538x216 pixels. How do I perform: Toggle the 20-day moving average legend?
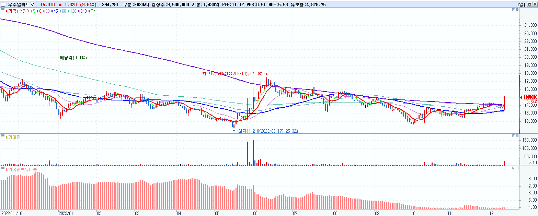[46, 11]
